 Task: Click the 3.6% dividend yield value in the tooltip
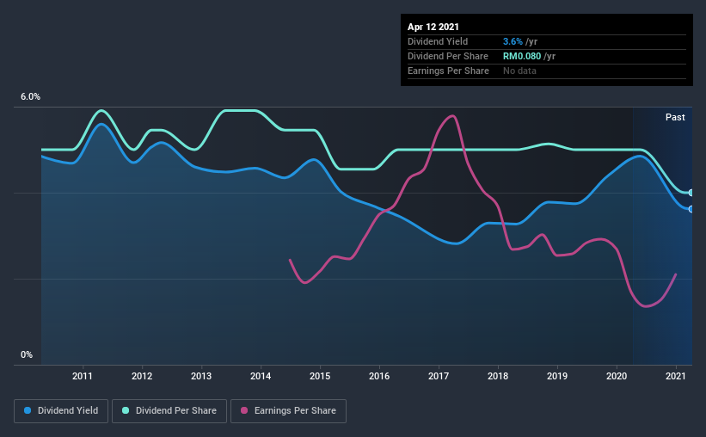[513, 41]
